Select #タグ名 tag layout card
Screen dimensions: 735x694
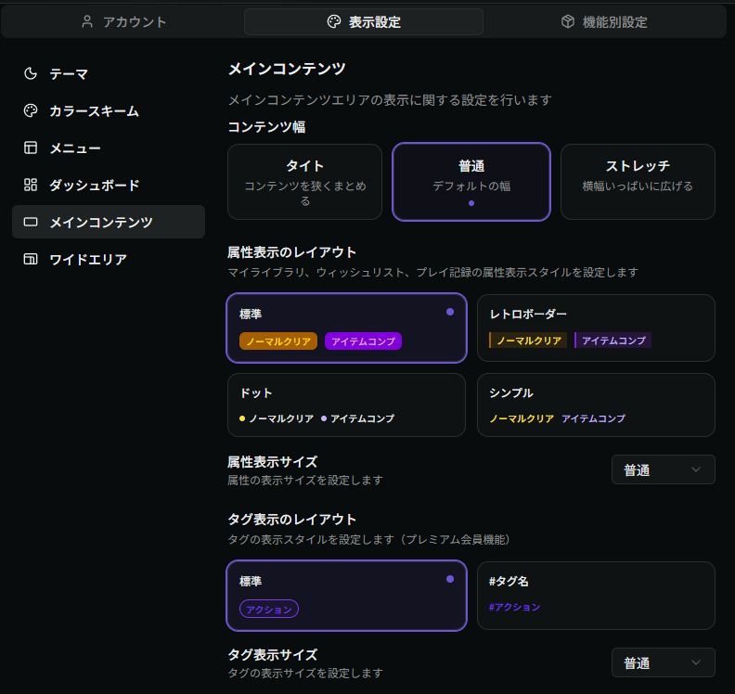point(596,595)
